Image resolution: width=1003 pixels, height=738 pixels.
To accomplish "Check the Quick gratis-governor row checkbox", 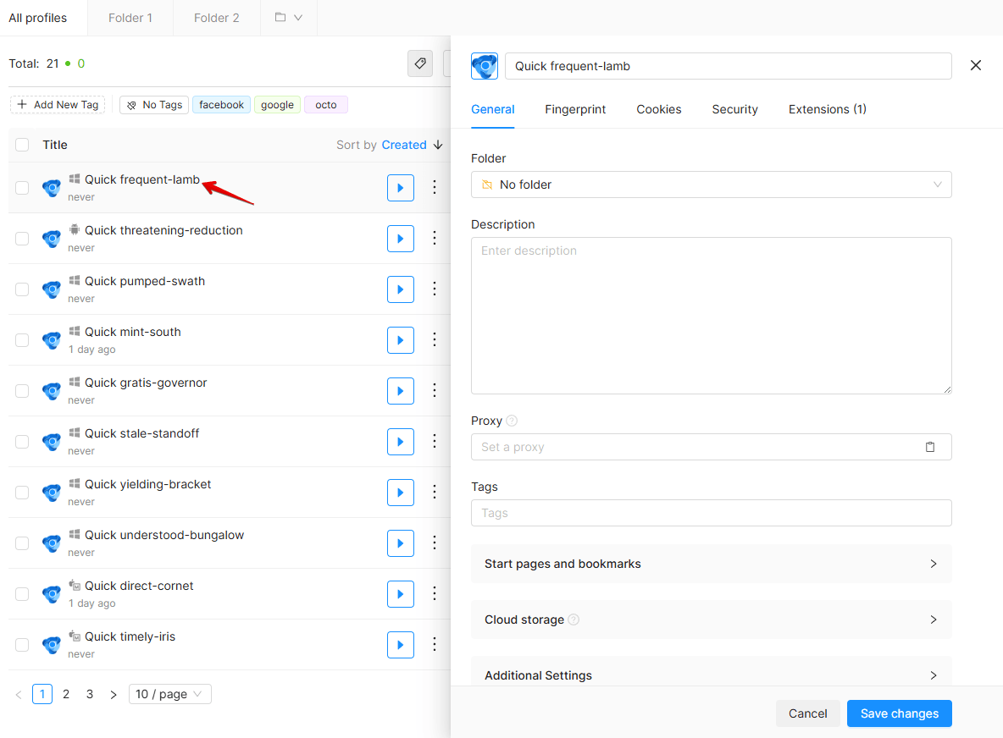I will [22, 391].
